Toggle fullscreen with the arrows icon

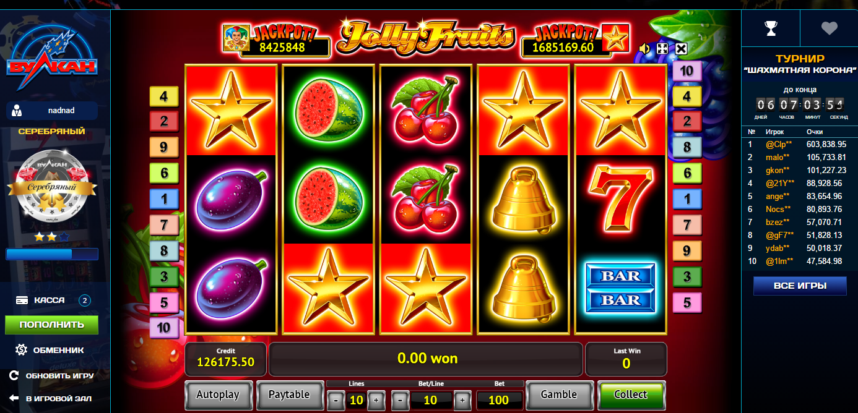tap(662, 49)
